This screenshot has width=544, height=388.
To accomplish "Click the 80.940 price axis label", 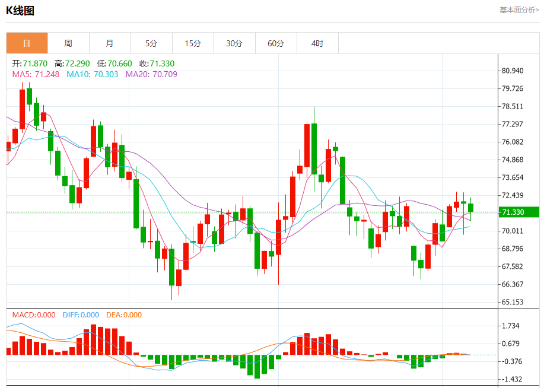I will click(513, 71).
